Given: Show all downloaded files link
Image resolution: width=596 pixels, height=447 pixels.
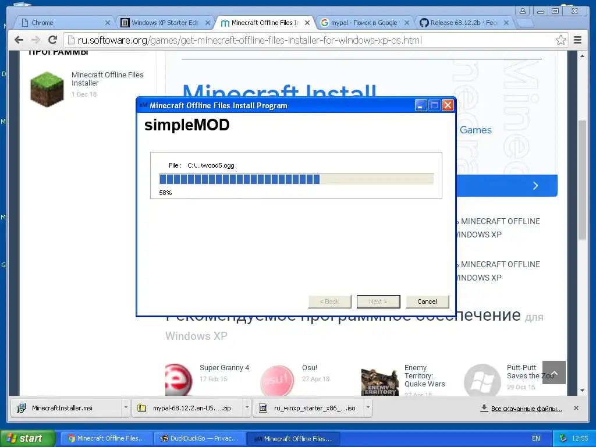Looking at the screenshot, I should click(521, 408).
